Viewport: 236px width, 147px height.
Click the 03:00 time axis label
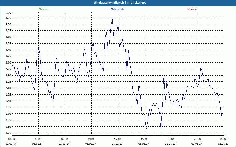point(39,139)
